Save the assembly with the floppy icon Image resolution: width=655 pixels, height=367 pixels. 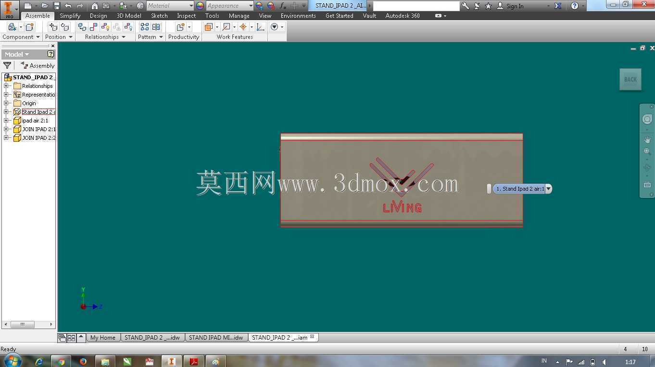pos(57,6)
